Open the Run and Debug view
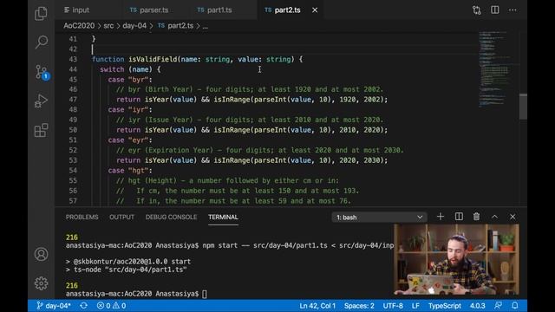The height and width of the screenshot is (312, 555). tap(41, 101)
